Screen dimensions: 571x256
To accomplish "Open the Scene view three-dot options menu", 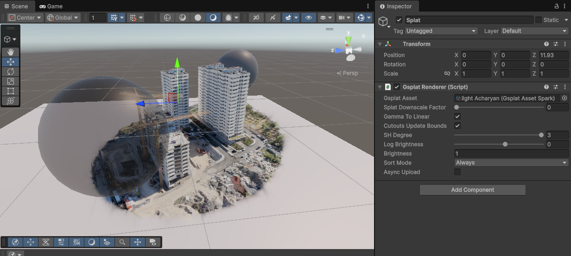I will tap(368, 6).
